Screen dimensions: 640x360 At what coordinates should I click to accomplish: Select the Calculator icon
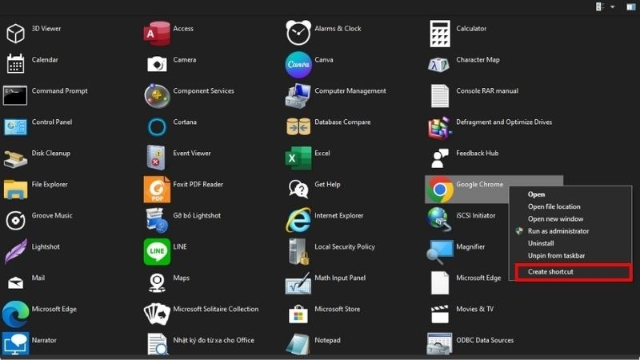439,33
